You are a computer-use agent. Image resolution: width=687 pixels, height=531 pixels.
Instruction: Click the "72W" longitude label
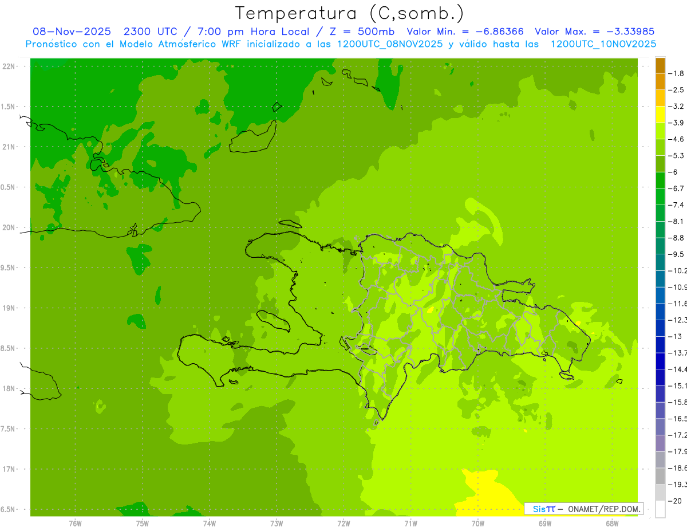(x=343, y=523)
